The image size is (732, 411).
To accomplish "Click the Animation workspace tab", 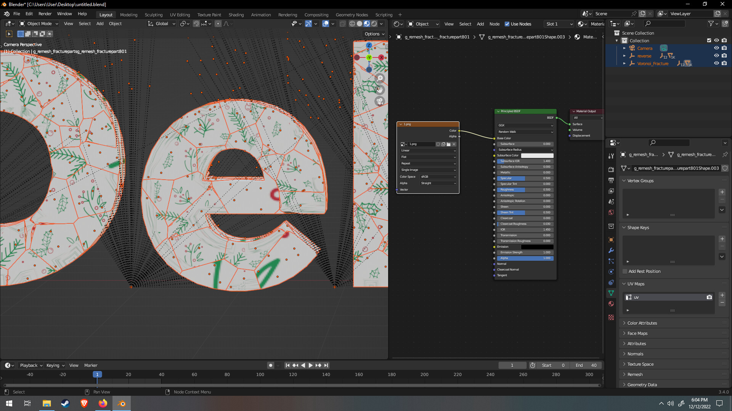I will click(x=261, y=14).
